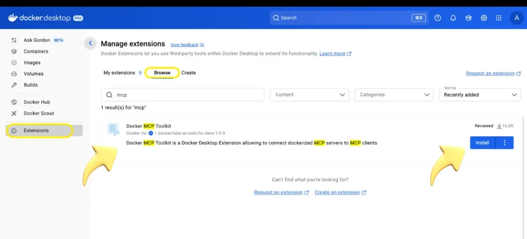This screenshot has width=527, height=239.
Task: Click the magnifier icon in extensions search field
Action: [109, 95]
